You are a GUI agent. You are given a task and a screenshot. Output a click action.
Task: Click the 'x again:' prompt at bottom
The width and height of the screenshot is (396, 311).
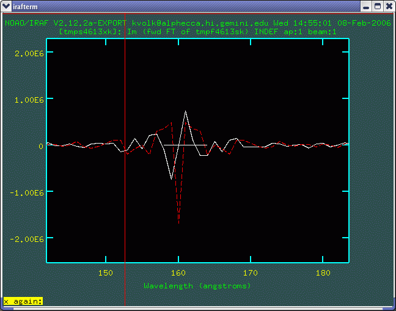click(23, 301)
